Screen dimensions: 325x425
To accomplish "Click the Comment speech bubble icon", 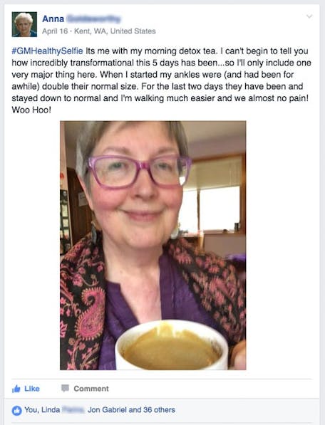I will pos(65,388).
